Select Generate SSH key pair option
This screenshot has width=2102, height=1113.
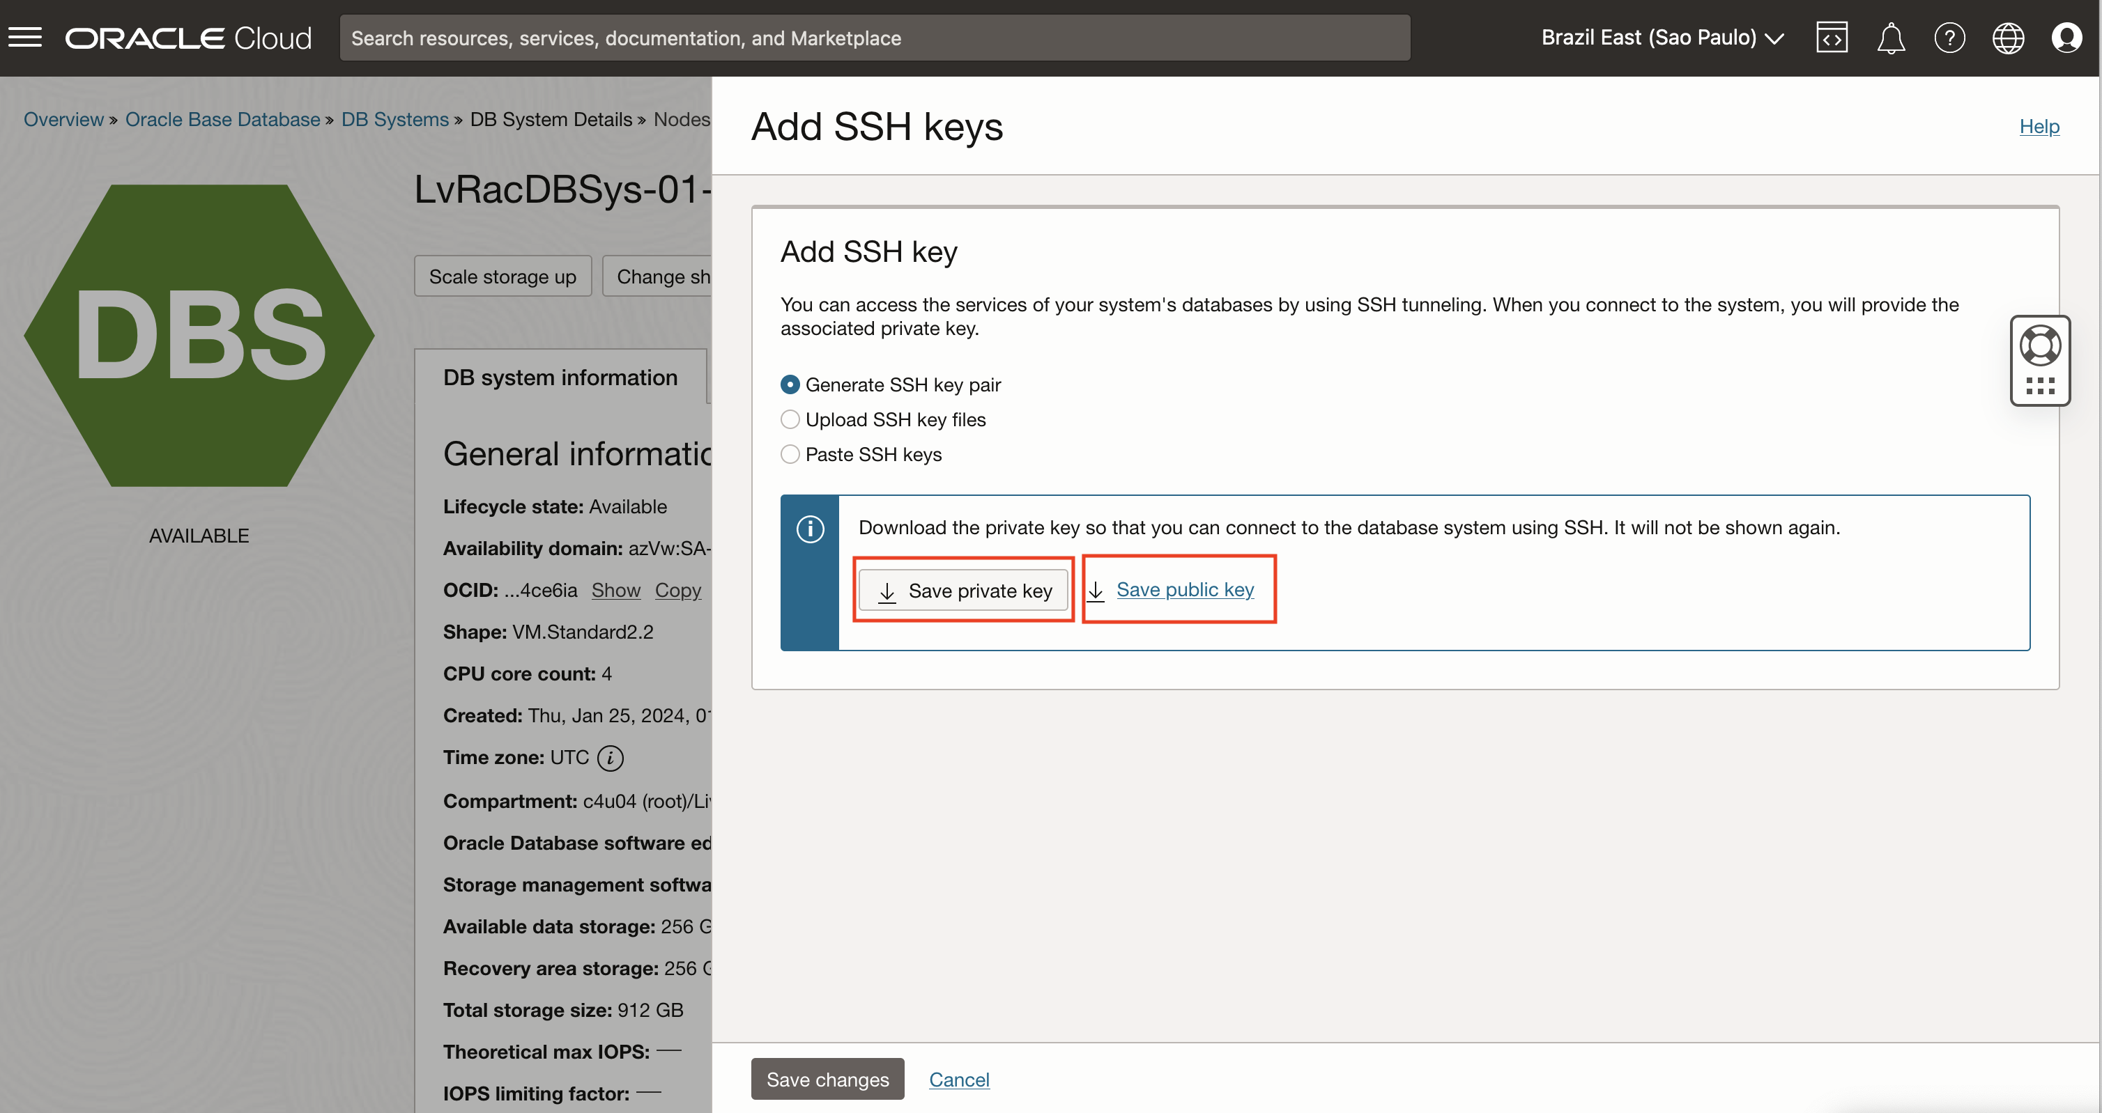click(789, 385)
